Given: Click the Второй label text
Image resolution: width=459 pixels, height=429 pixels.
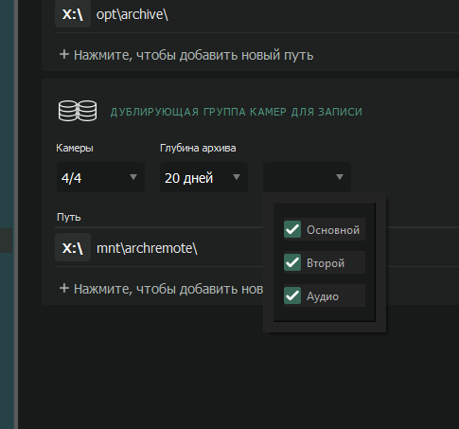Looking at the screenshot, I should (326, 263).
